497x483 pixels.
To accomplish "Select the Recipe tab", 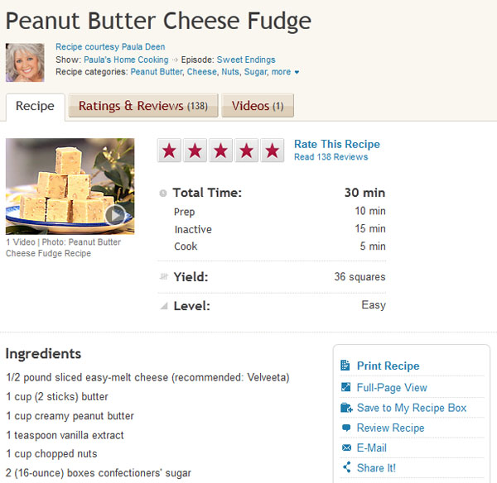I will pyautogui.click(x=35, y=107).
